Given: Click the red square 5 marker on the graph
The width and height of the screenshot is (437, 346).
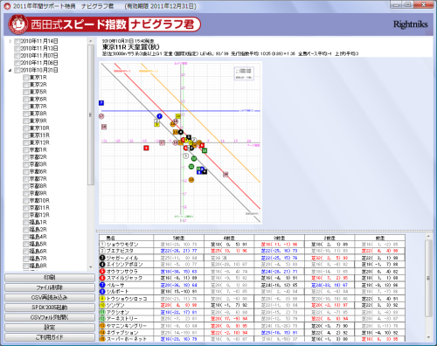Looking at the screenshot, I should point(146,148).
